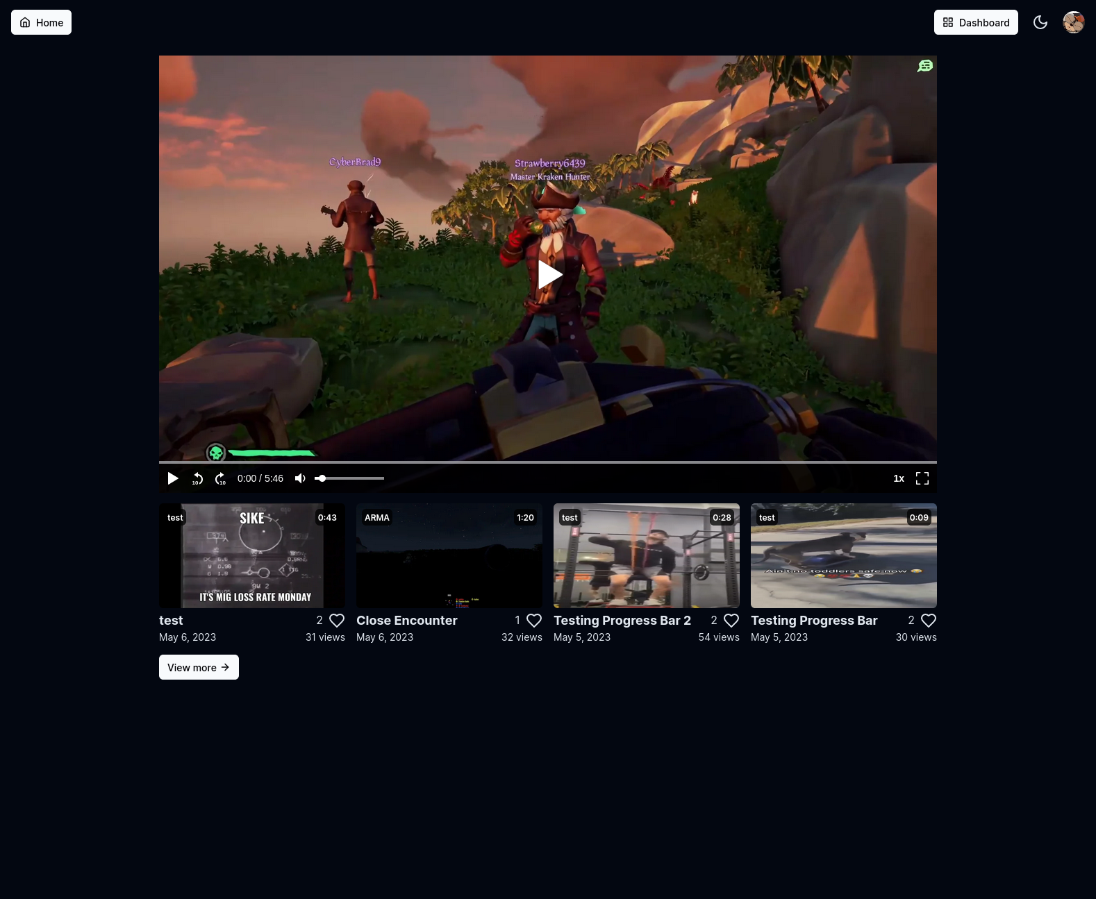Like the Close Encounter video
The height and width of the screenshot is (899, 1096).
[x=534, y=621]
